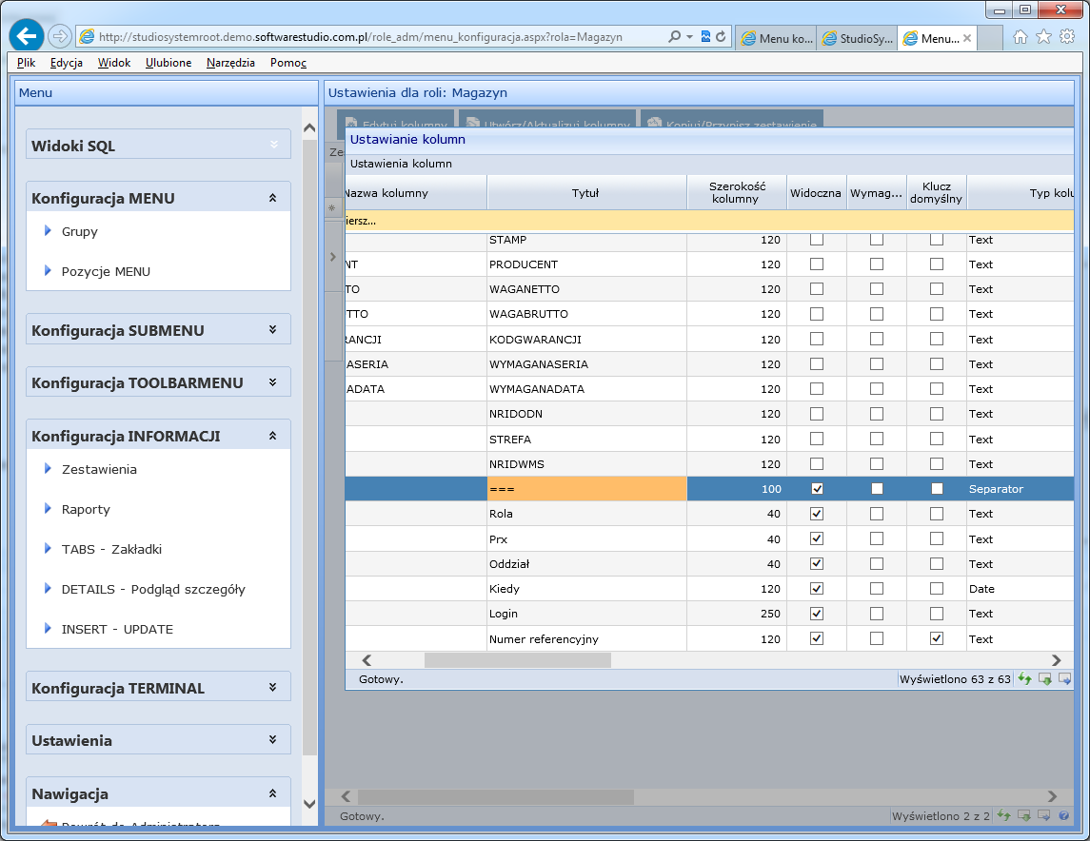Click the compatibility view icon in address bar

(705, 36)
